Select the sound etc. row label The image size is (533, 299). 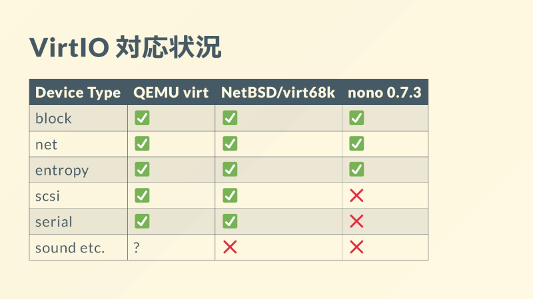pyautogui.click(x=70, y=248)
